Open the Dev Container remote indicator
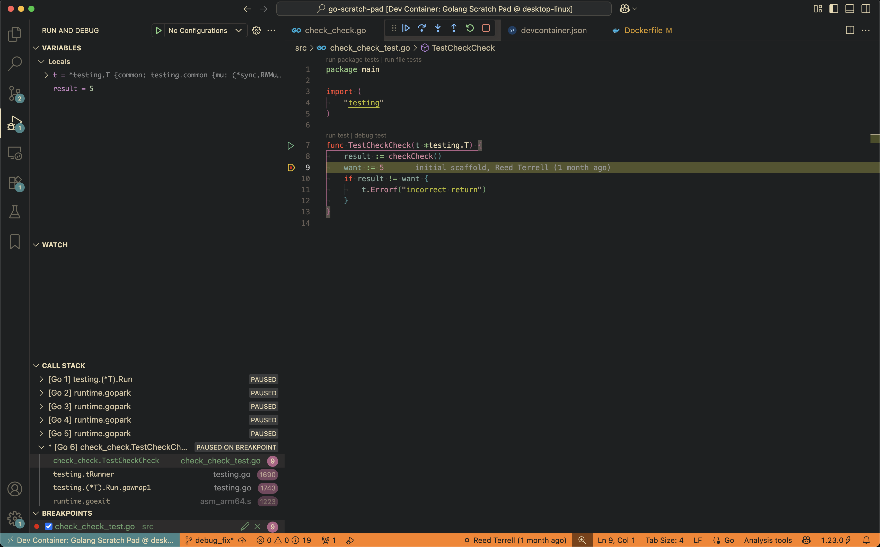 coord(90,540)
